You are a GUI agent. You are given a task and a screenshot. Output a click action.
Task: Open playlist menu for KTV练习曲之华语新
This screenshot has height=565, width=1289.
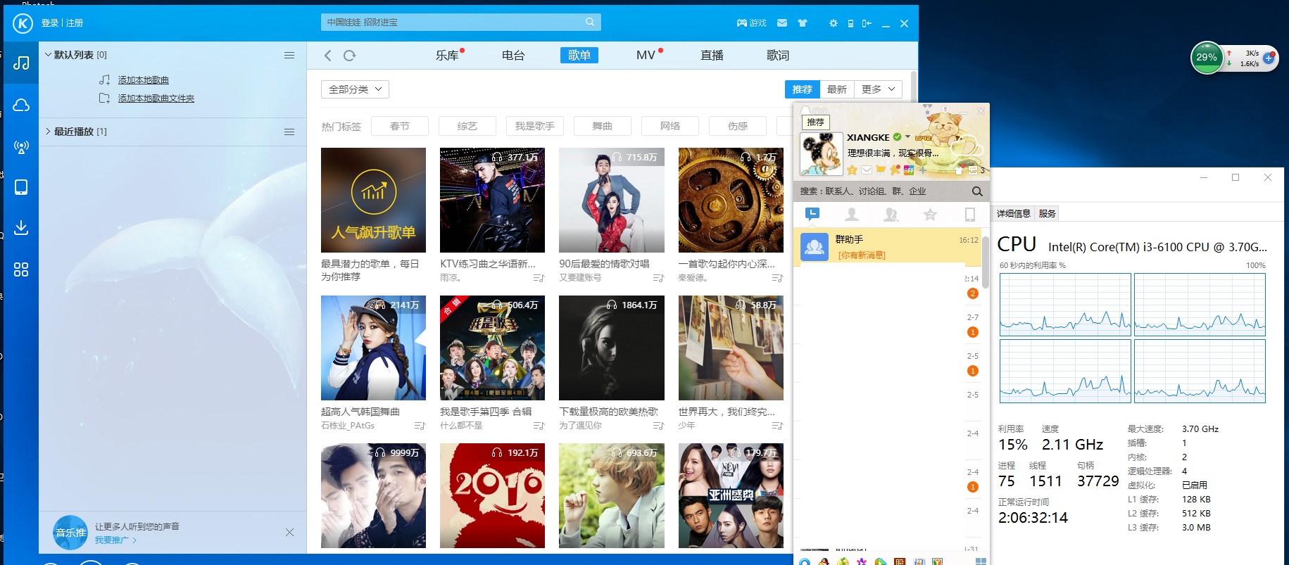539,279
